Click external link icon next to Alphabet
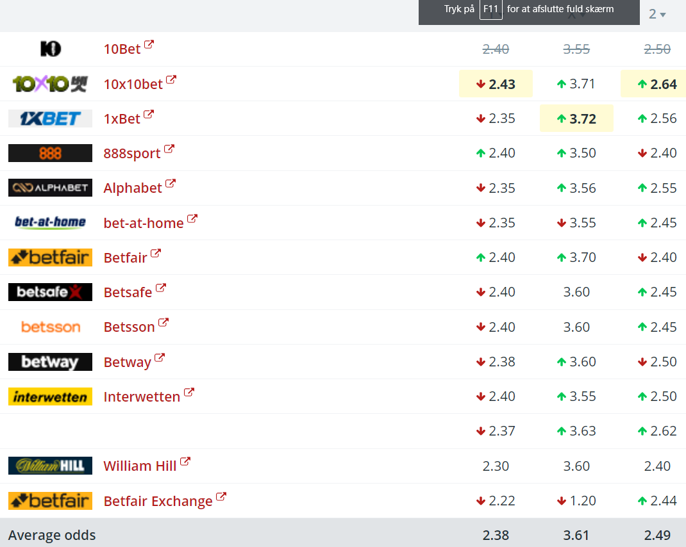 point(170,183)
